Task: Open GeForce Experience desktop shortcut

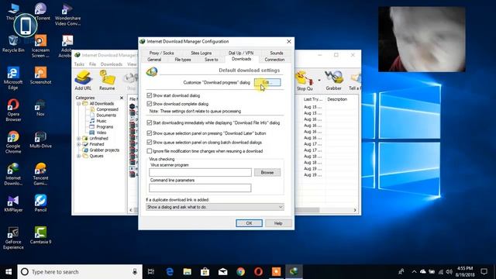Action: pyautogui.click(x=13, y=238)
